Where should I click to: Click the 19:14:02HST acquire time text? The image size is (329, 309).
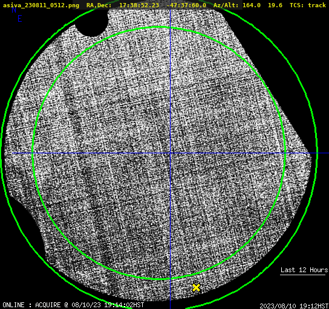click(124, 305)
